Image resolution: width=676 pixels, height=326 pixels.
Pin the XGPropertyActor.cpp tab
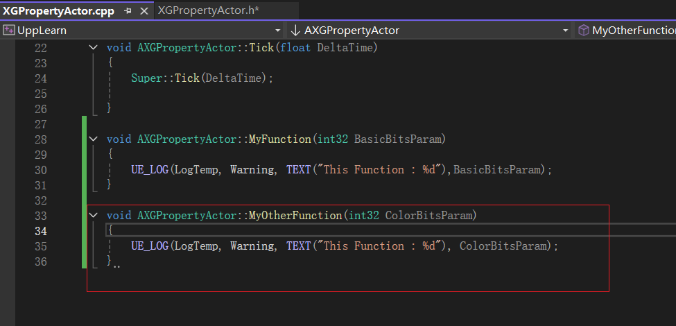pyautogui.click(x=128, y=11)
